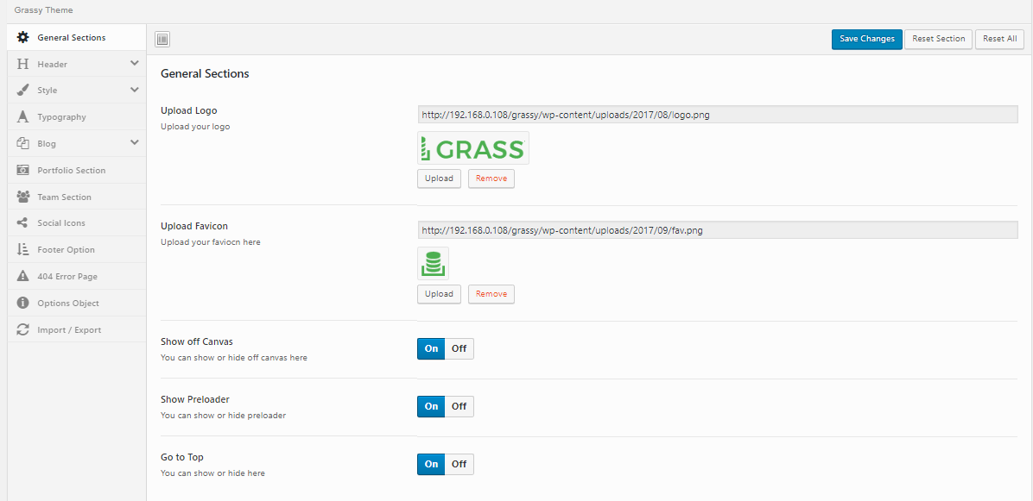Open the General Sections tab
The image size is (1033, 501).
[x=76, y=37]
